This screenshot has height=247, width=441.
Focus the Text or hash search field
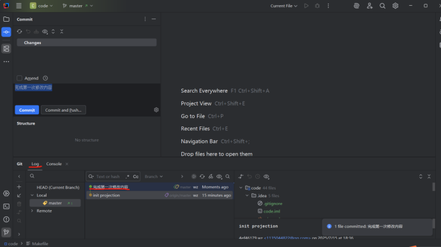[x=108, y=176]
